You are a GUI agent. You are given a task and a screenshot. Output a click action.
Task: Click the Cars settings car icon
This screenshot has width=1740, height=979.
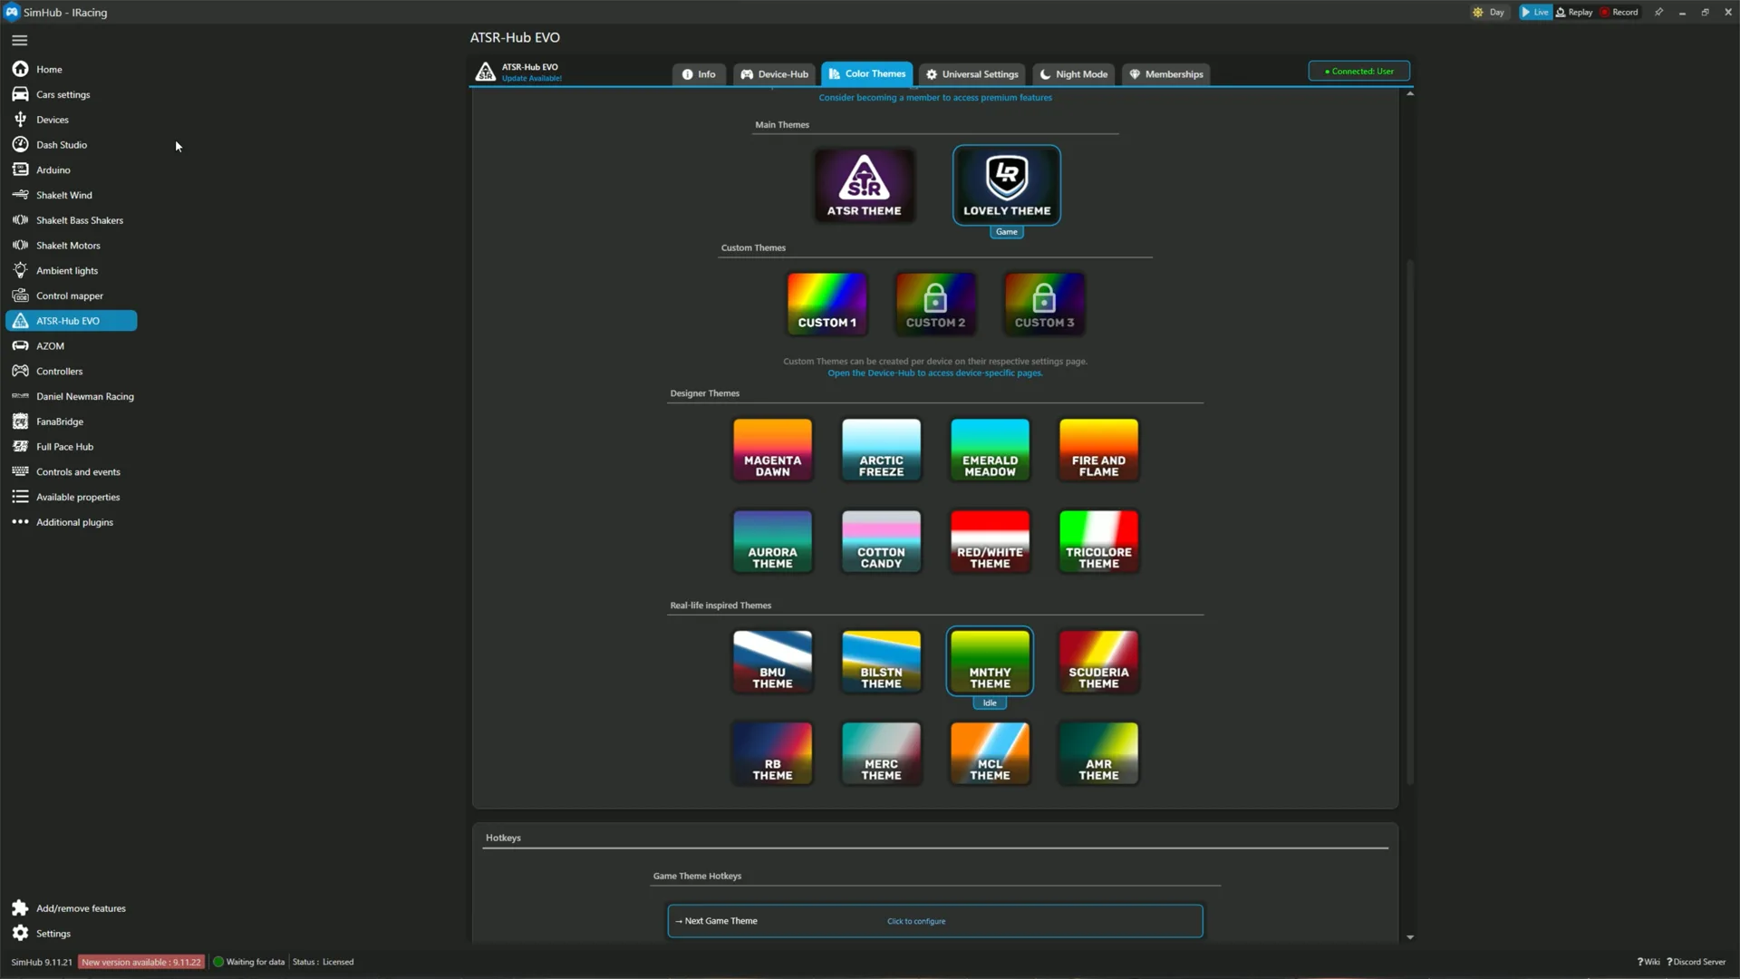pos(20,94)
